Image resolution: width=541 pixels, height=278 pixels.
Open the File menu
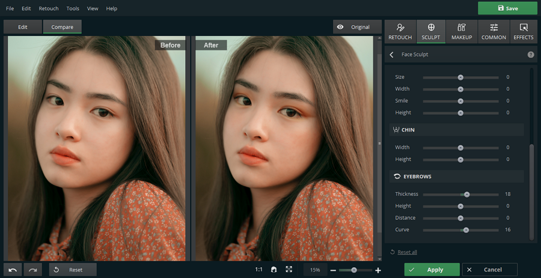(x=10, y=8)
